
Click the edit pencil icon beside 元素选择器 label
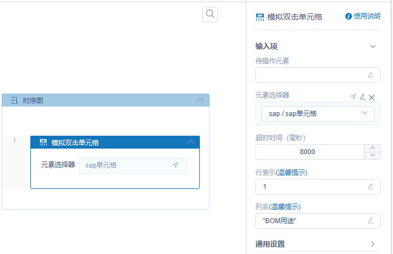pos(362,97)
